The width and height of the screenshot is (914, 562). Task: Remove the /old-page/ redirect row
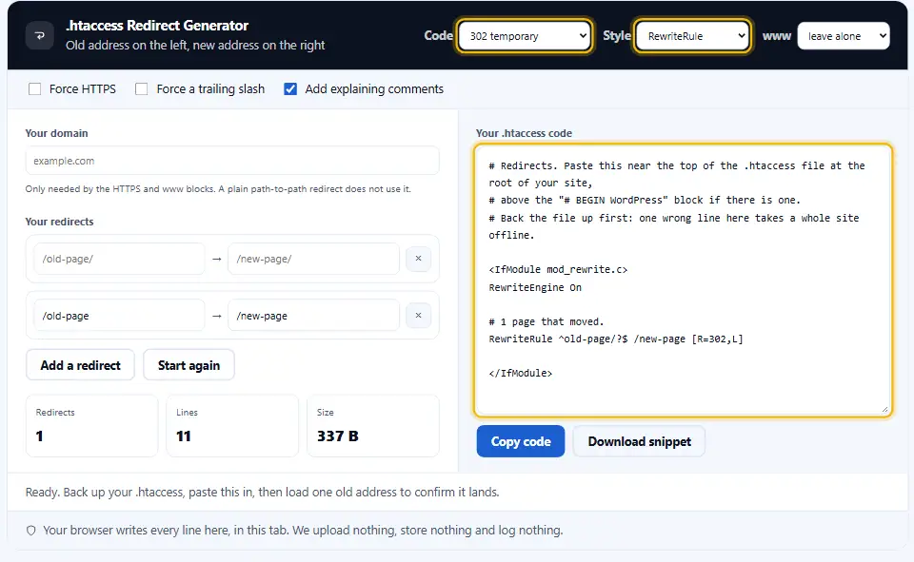418,259
